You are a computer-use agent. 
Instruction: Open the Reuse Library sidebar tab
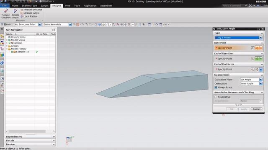click(2, 55)
